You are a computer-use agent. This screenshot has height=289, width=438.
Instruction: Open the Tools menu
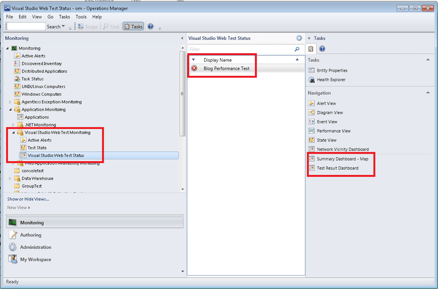(81, 17)
